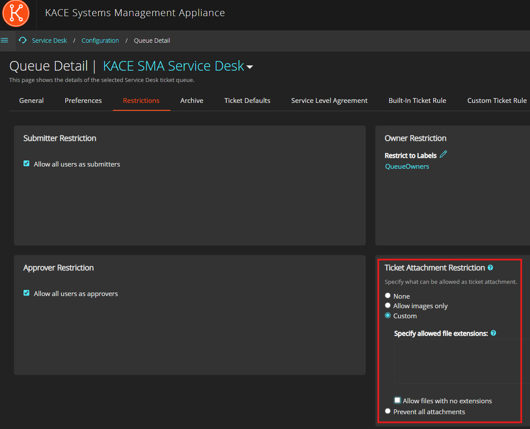This screenshot has width=530, height=429.
Task: Select the Custom attachment radio option
Action: (387, 316)
